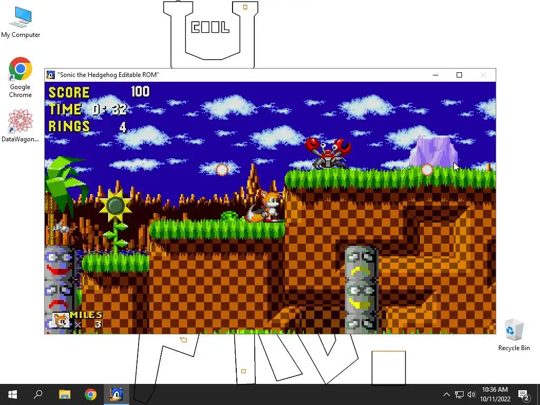Open taskbar search magnifier
This screenshot has height=405, width=540.
click(x=38, y=394)
